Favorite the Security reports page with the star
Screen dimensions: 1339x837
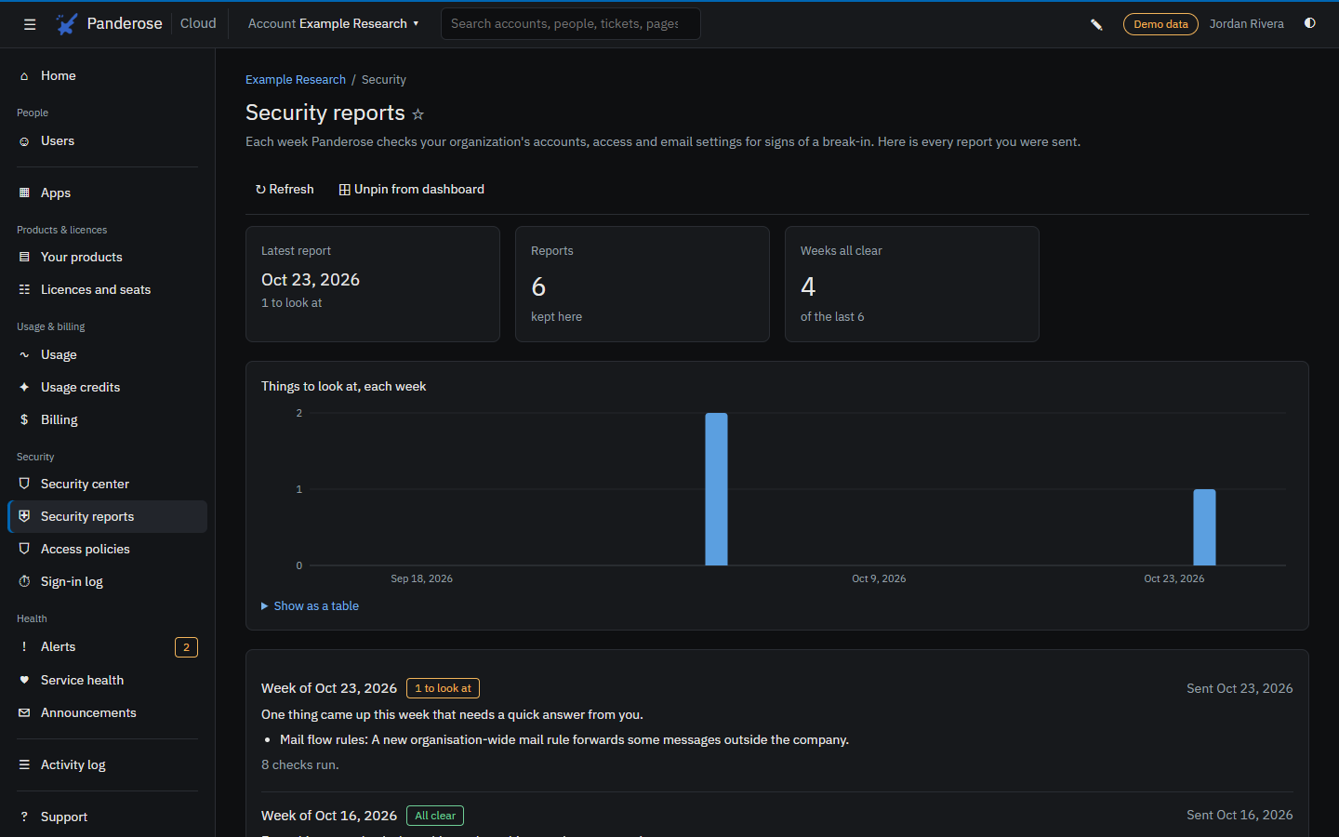coord(418,114)
